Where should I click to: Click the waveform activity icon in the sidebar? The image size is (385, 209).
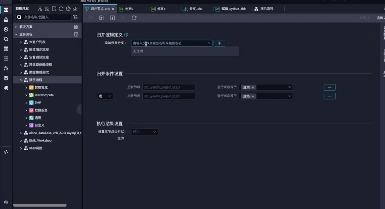point(6,152)
